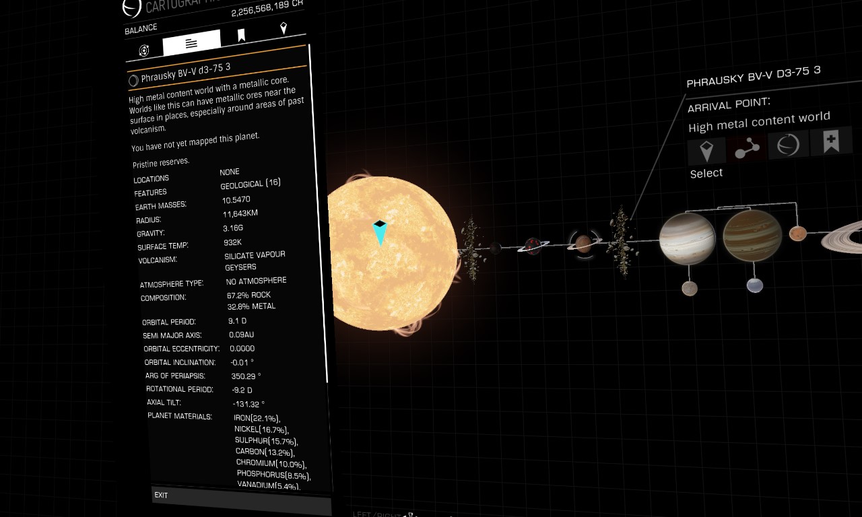Click the 932K surface temp value
The height and width of the screenshot is (517, 862).
pos(232,242)
